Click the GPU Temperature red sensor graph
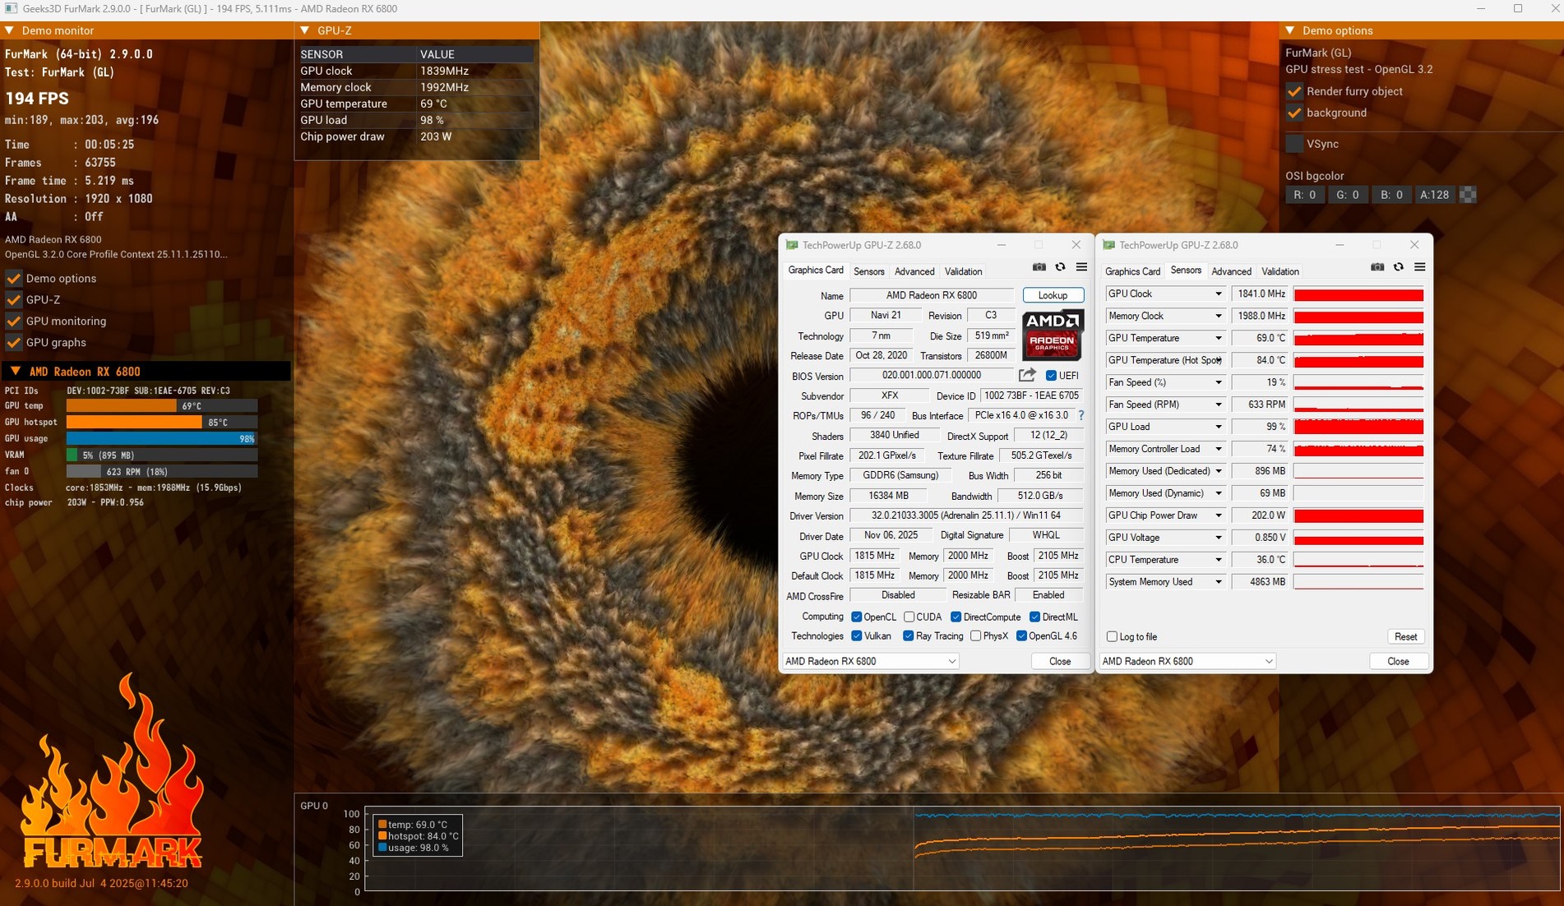This screenshot has height=906, width=1564. pyautogui.click(x=1358, y=339)
